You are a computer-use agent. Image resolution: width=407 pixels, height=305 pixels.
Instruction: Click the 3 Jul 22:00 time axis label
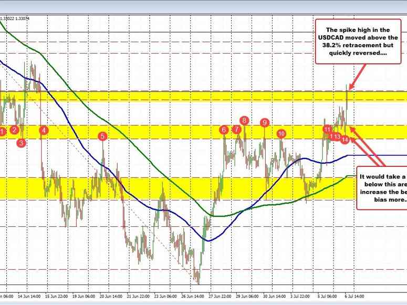300,296
